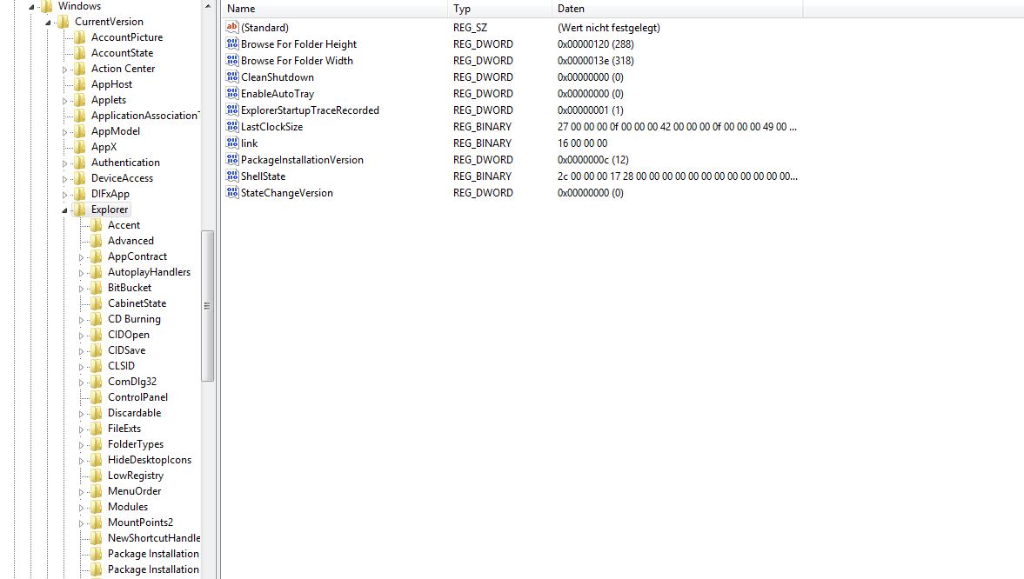Viewport: 1024px width, 579px height.
Task: Click the LastClockSize binary value icon
Action: pos(231,126)
